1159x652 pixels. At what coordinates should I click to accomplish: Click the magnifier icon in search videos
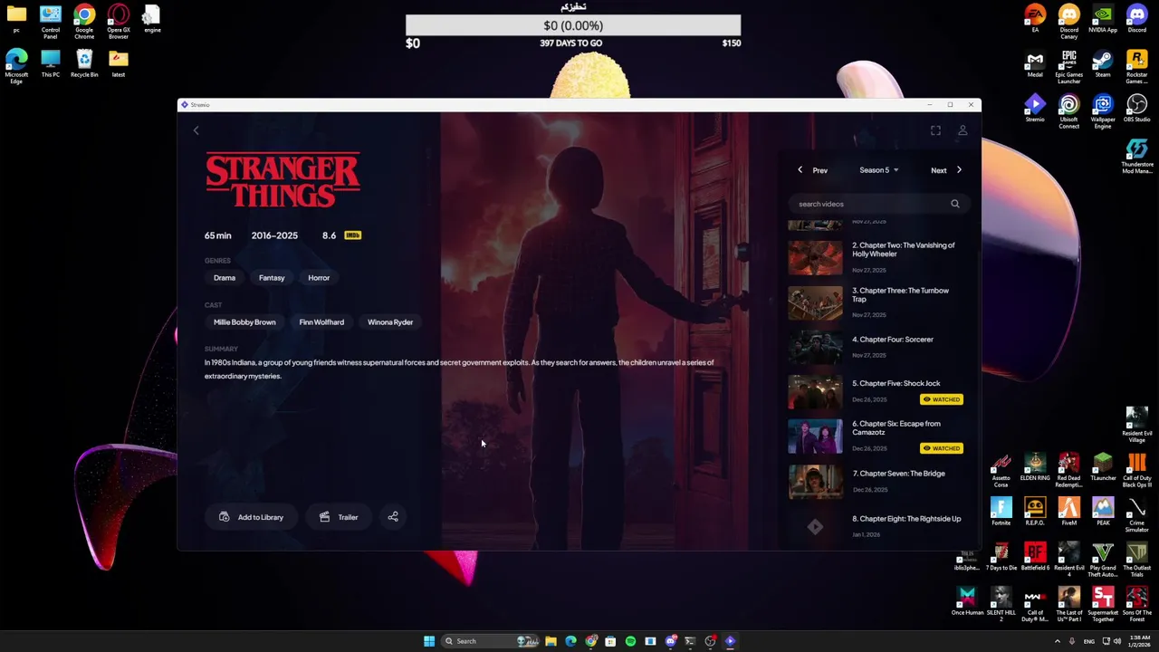click(x=954, y=204)
